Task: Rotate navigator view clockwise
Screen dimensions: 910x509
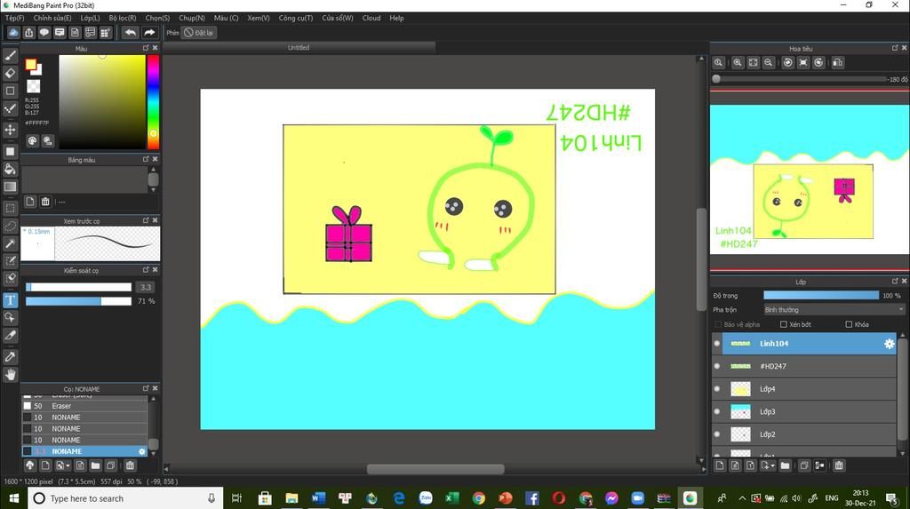Action: (818, 63)
